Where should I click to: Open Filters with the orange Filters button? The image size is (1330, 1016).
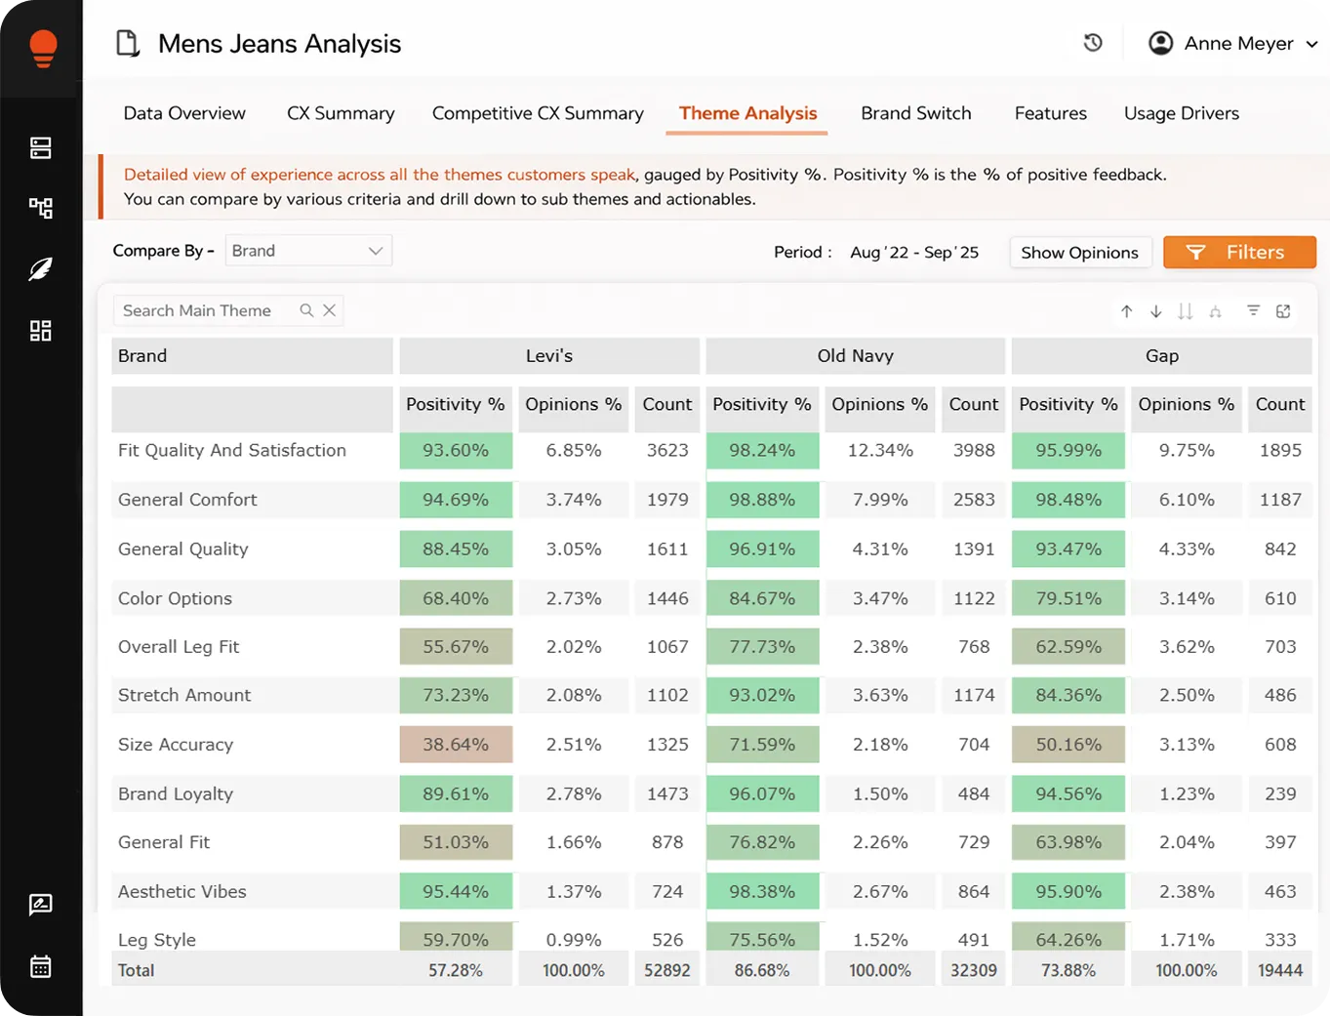coord(1239,252)
